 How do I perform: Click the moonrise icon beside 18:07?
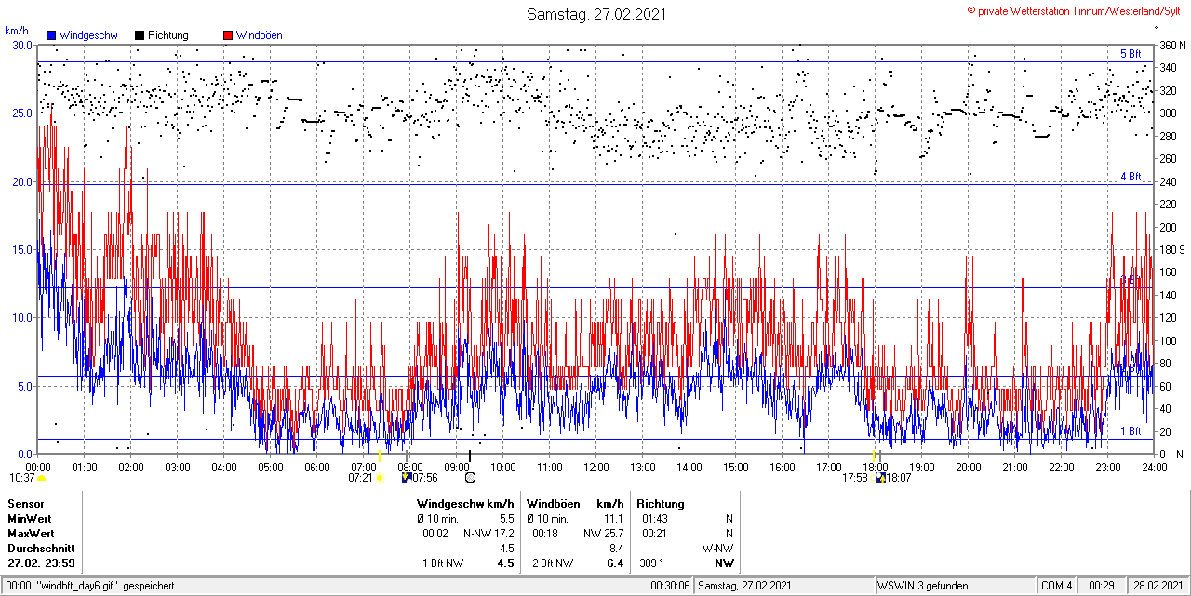tap(879, 478)
